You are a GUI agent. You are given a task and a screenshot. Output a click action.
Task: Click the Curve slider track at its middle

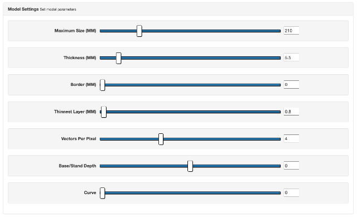tap(190, 193)
